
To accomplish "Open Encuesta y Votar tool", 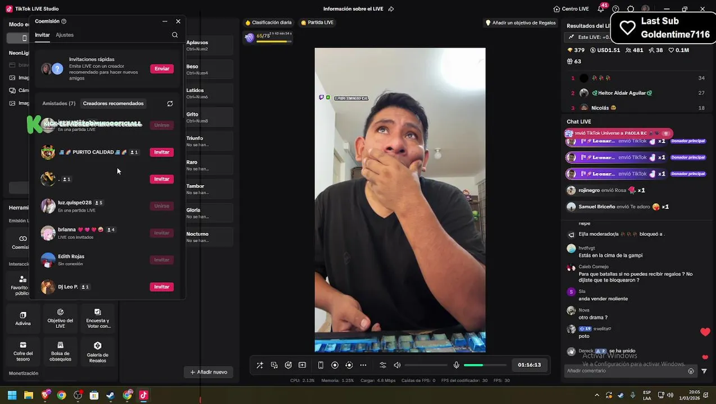I will (x=98, y=319).
